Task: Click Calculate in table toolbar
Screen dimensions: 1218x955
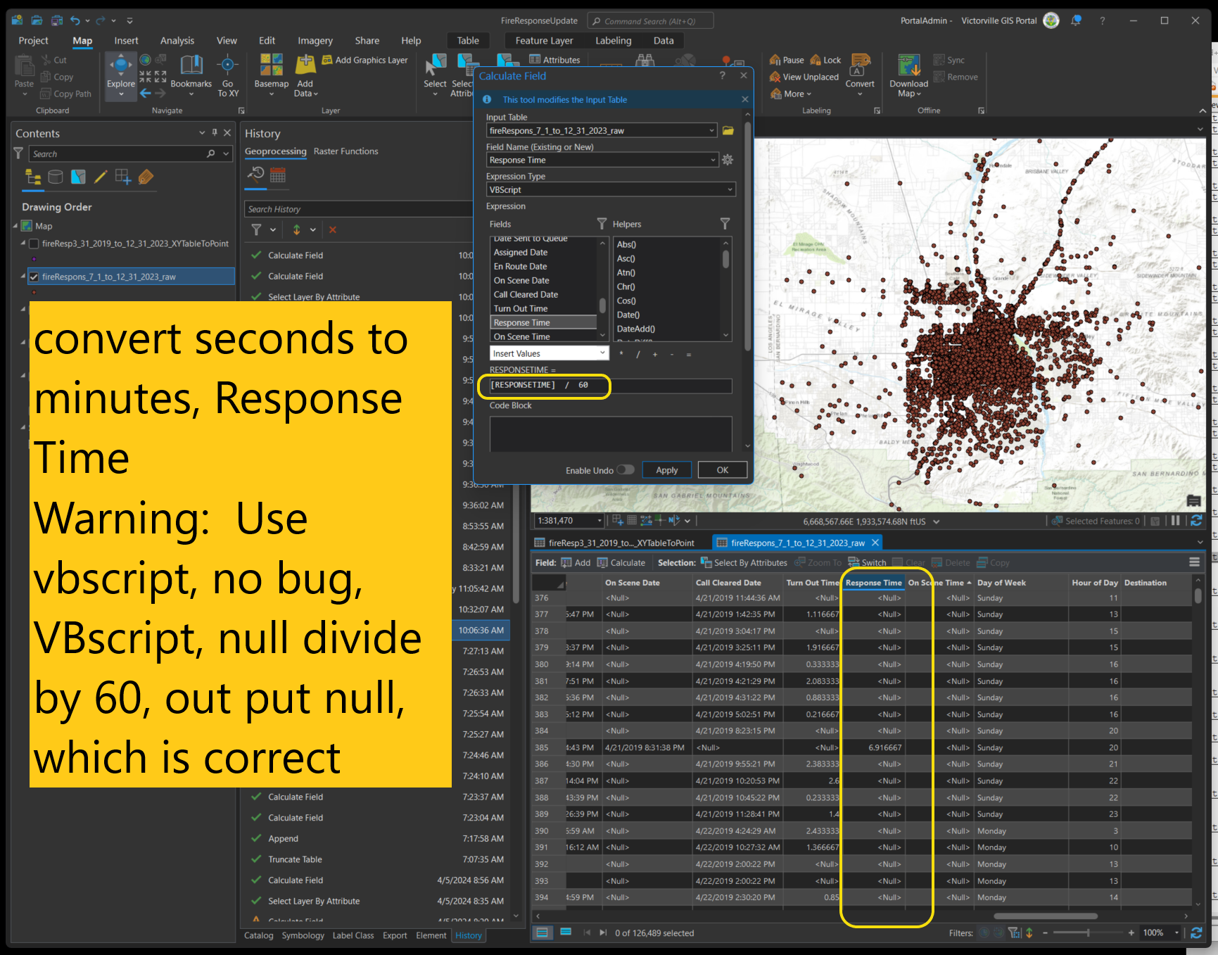Action: point(621,562)
